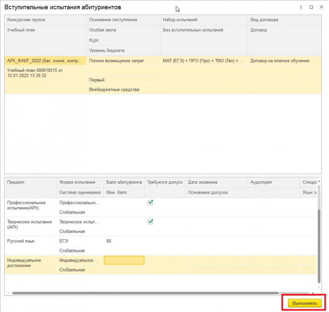329x312 pixels.
Task: Maximize the dialog window
Action: (312, 7)
